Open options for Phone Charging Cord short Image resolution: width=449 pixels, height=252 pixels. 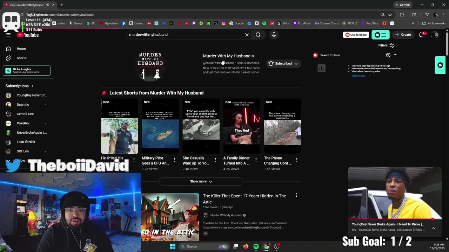[297, 160]
